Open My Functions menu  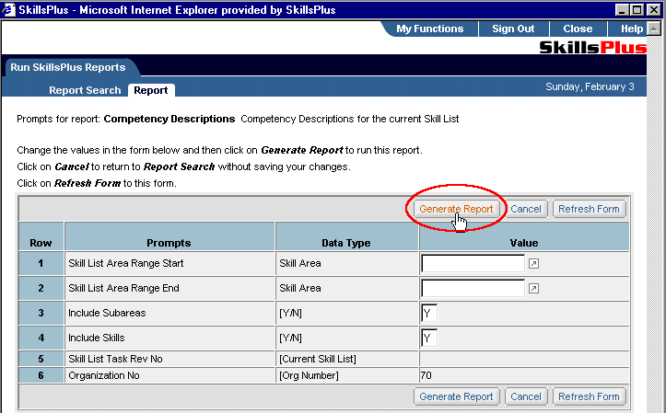tap(430, 29)
